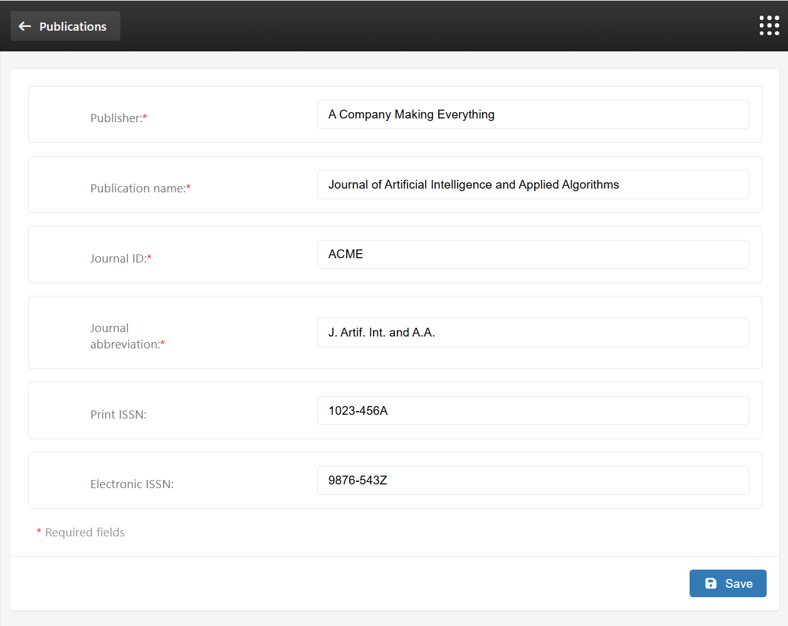Image resolution: width=788 pixels, height=626 pixels.
Task: Focus the Journal ID field showing ACME
Action: point(533,254)
